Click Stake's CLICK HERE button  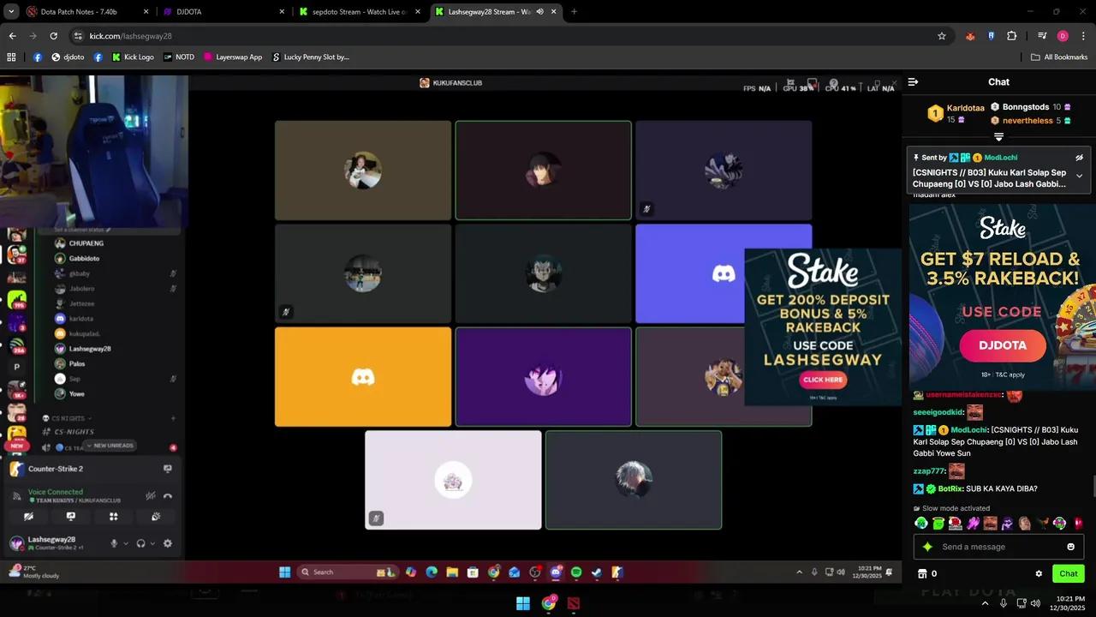tap(823, 380)
